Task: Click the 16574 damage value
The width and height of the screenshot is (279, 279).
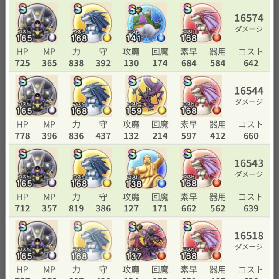Action: (x=249, y=18)
